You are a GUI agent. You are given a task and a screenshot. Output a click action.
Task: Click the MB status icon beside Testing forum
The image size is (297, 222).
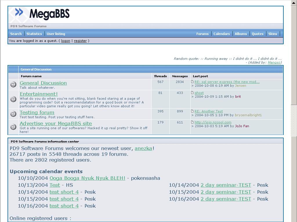[13, 114]
